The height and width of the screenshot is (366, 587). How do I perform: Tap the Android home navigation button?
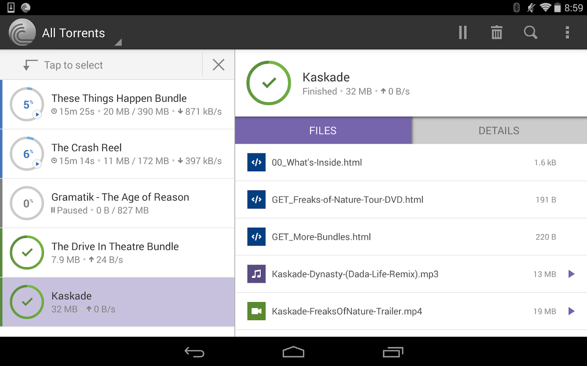click(x=293, y=352)
